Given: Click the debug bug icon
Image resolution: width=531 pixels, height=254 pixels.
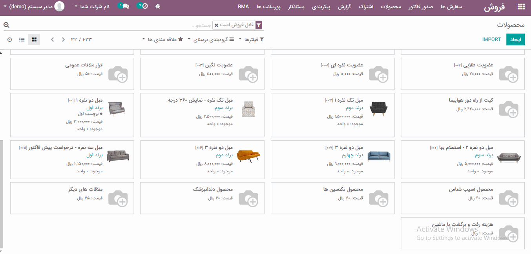Looking at the screenshot, I should click(x=157, y=6).
